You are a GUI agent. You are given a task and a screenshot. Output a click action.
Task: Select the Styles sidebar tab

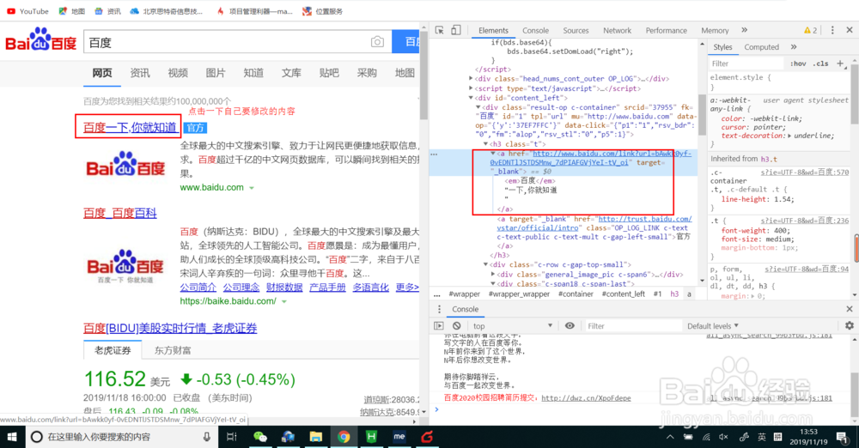pos(722,47)
